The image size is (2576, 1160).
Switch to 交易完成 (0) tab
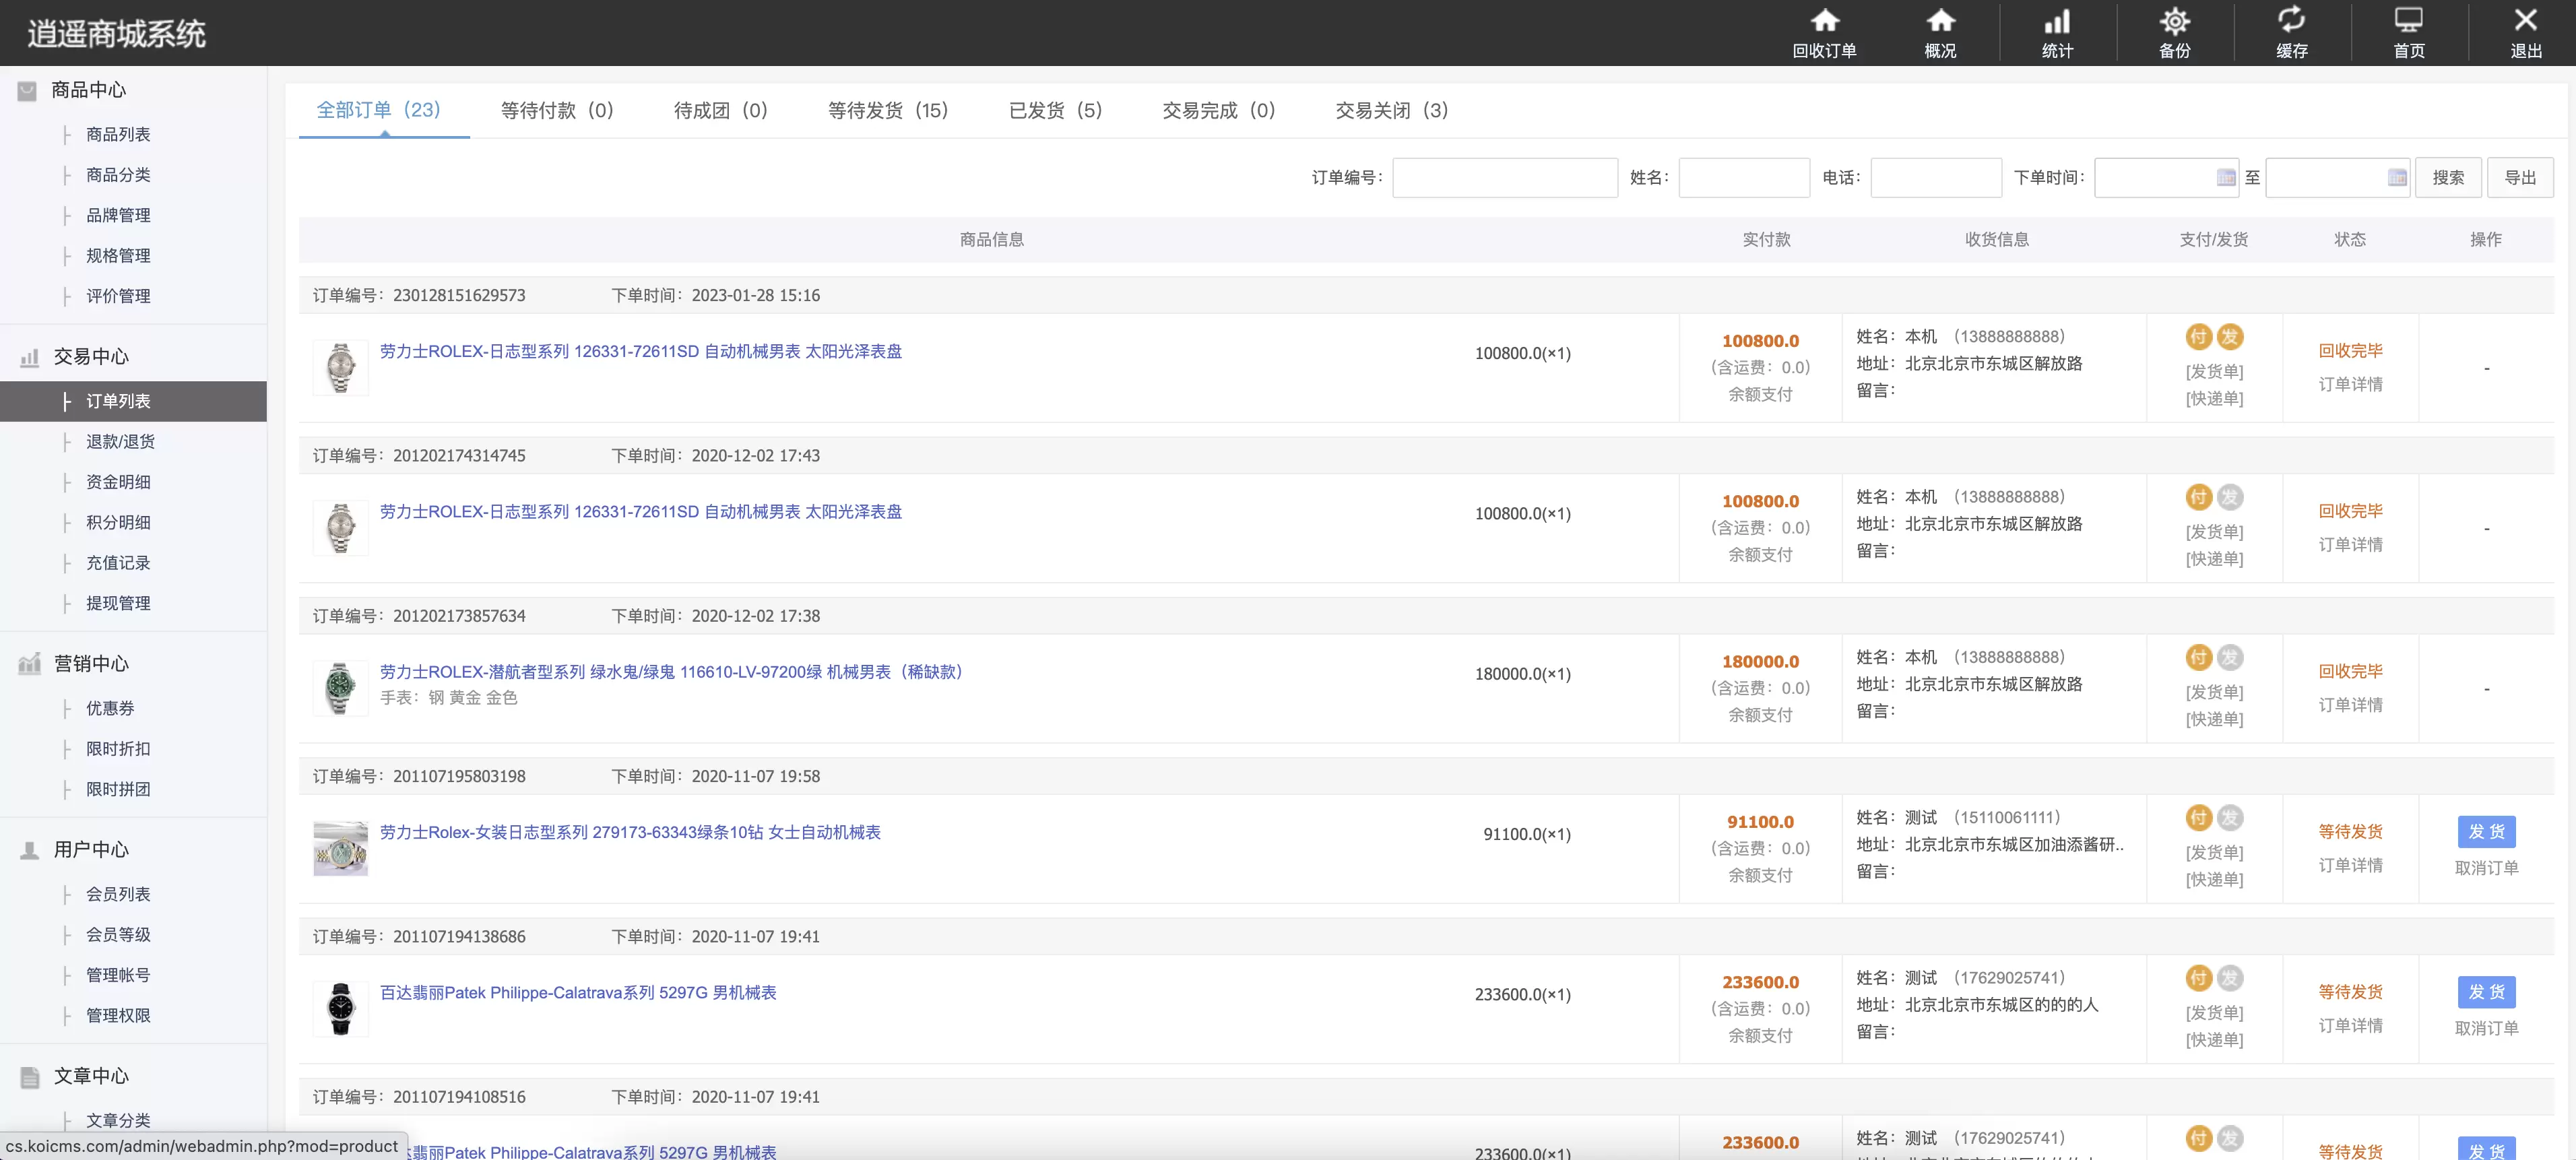[x=1219, y=110]
